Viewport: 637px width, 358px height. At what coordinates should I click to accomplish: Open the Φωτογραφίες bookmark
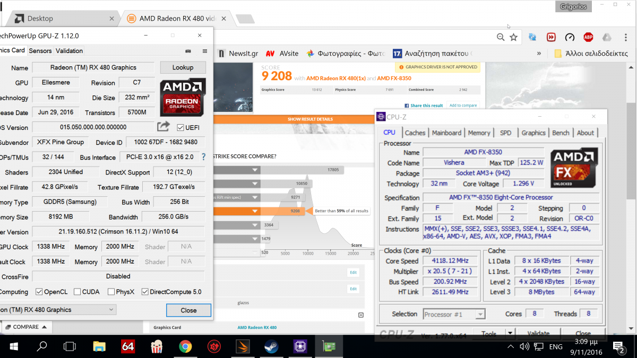pyautogui.click(x=345, y=54)
